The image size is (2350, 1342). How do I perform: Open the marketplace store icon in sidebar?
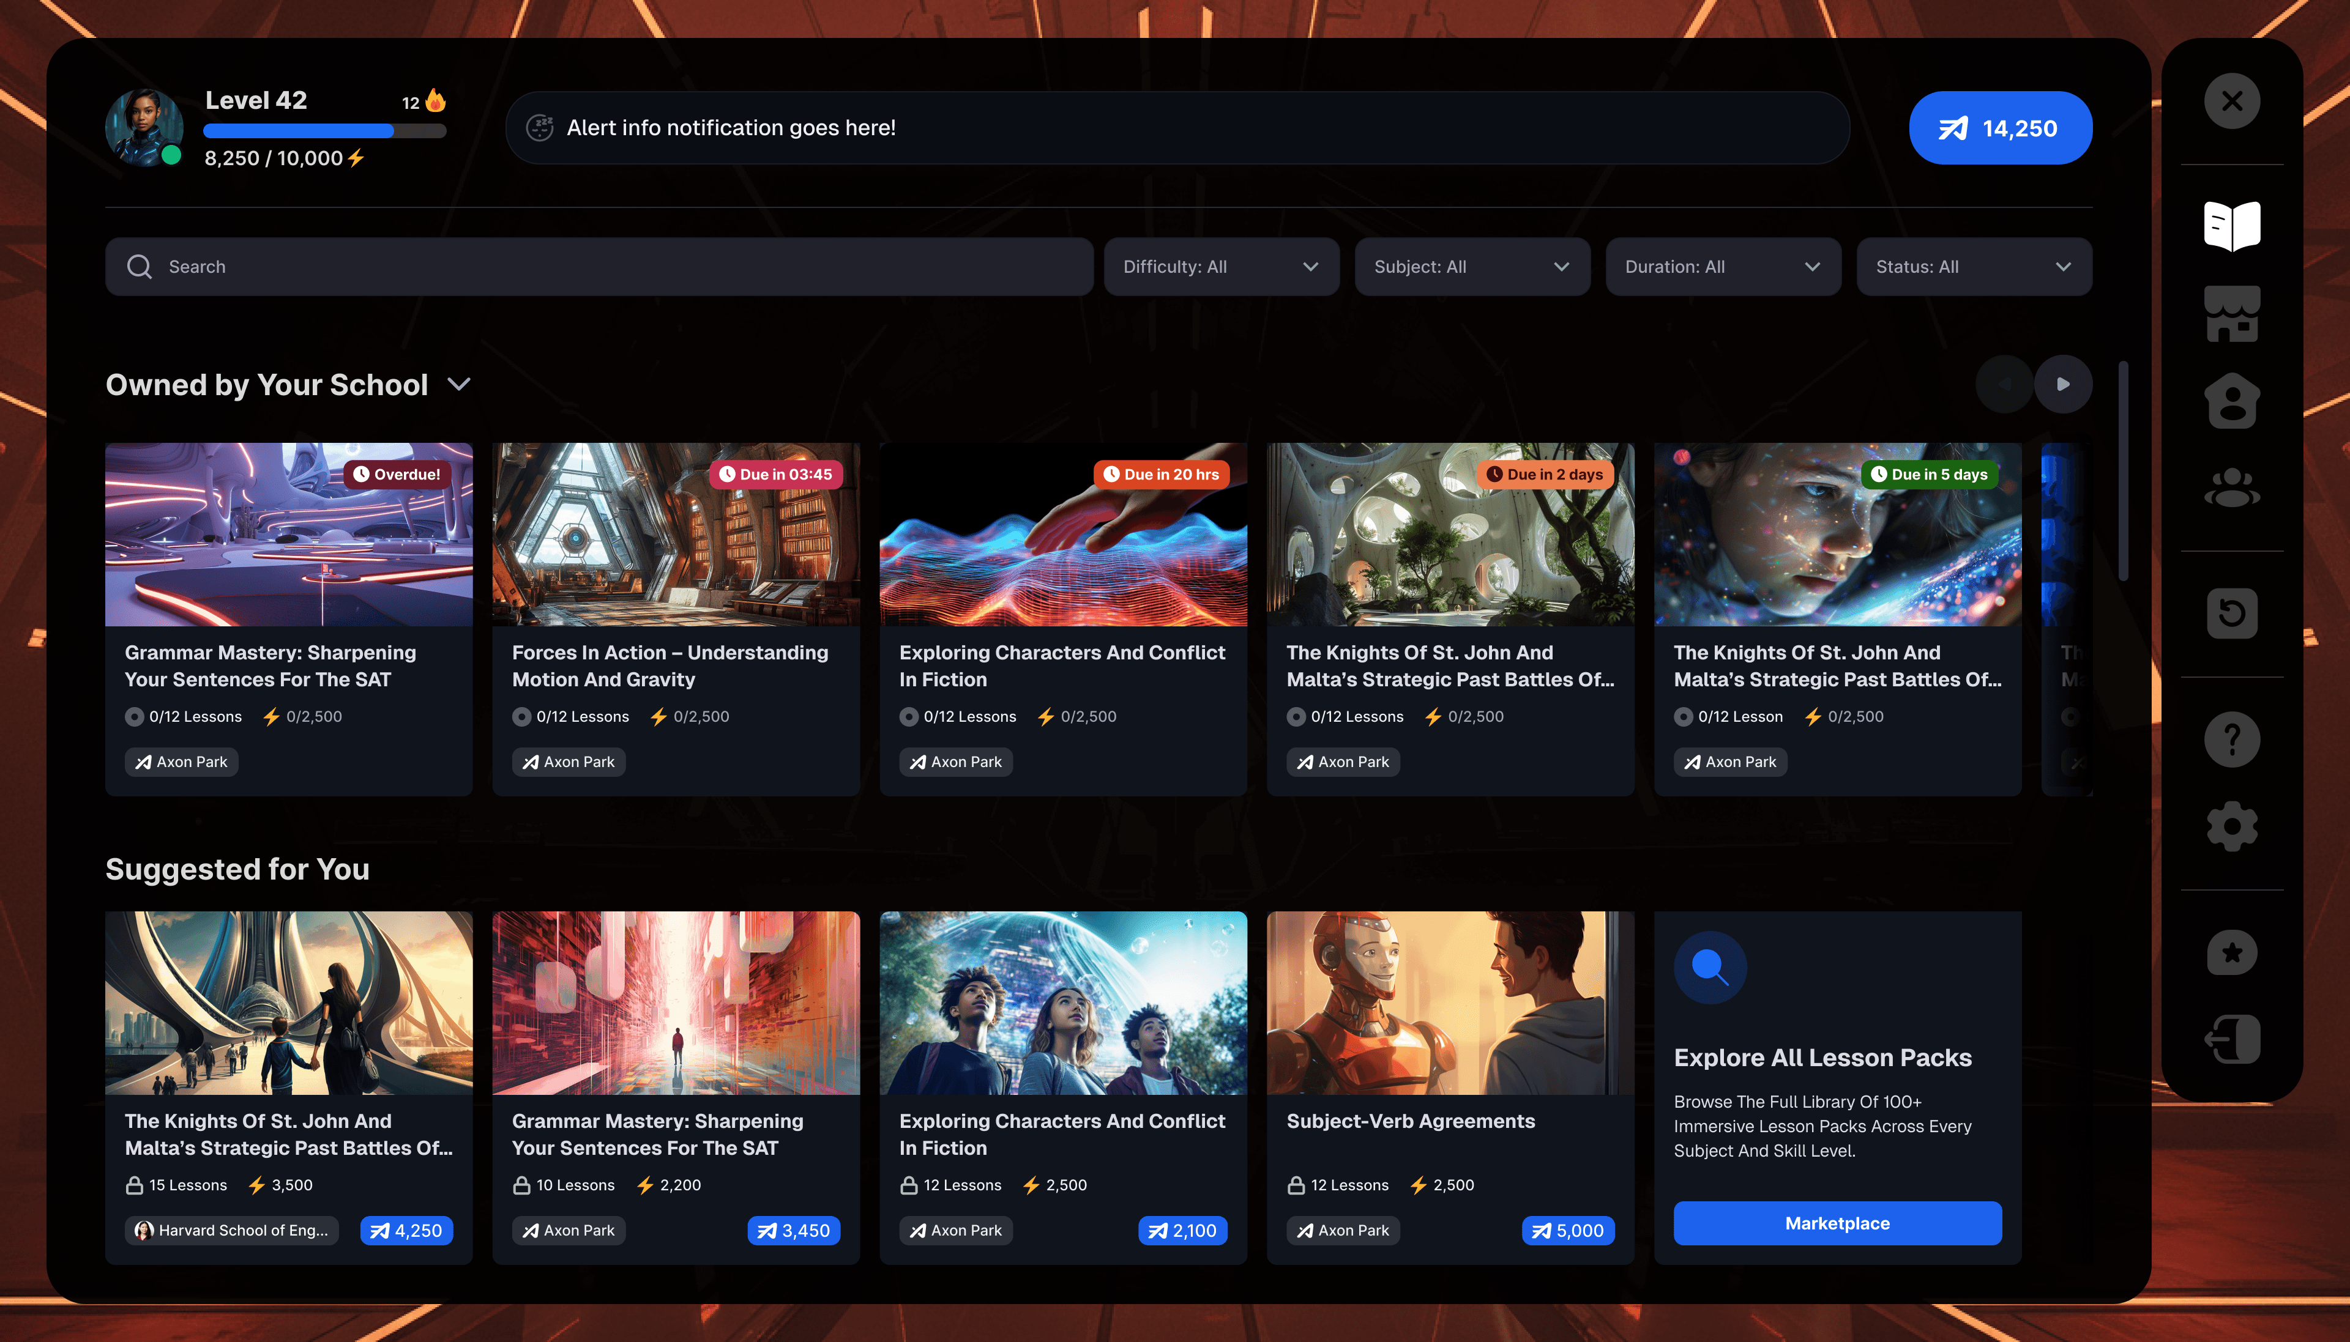click(x=2231, y=313)
